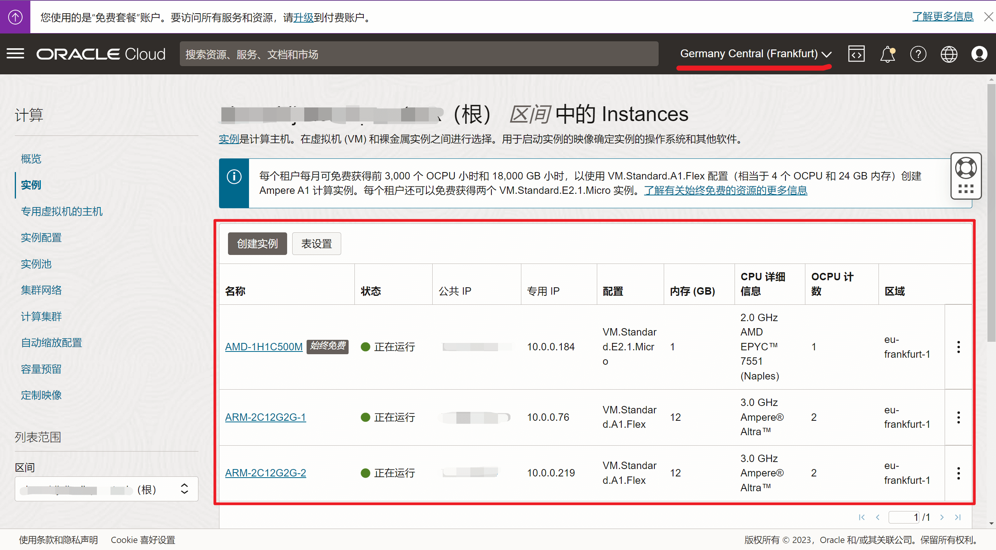This screenshot has height=550, width=996.
Task: Dismiss the free tier banner
Action: [988, 17]
